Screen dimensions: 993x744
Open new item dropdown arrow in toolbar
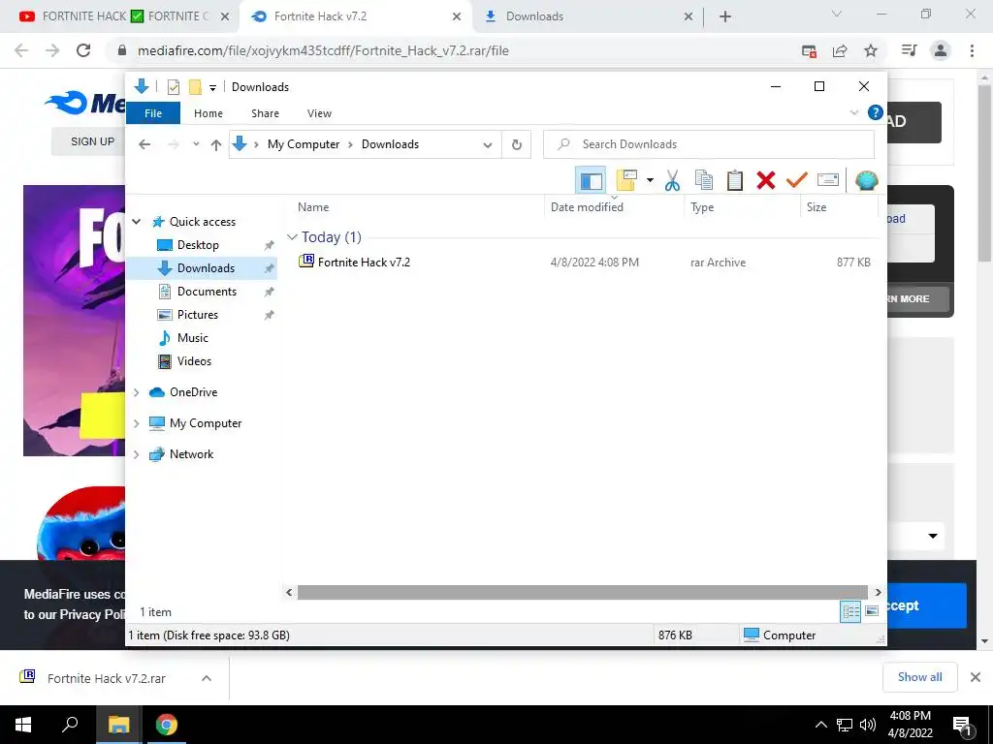click(x=650, y=181)
